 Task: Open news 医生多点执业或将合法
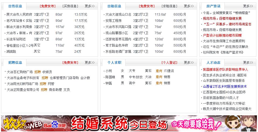point(219,75)
